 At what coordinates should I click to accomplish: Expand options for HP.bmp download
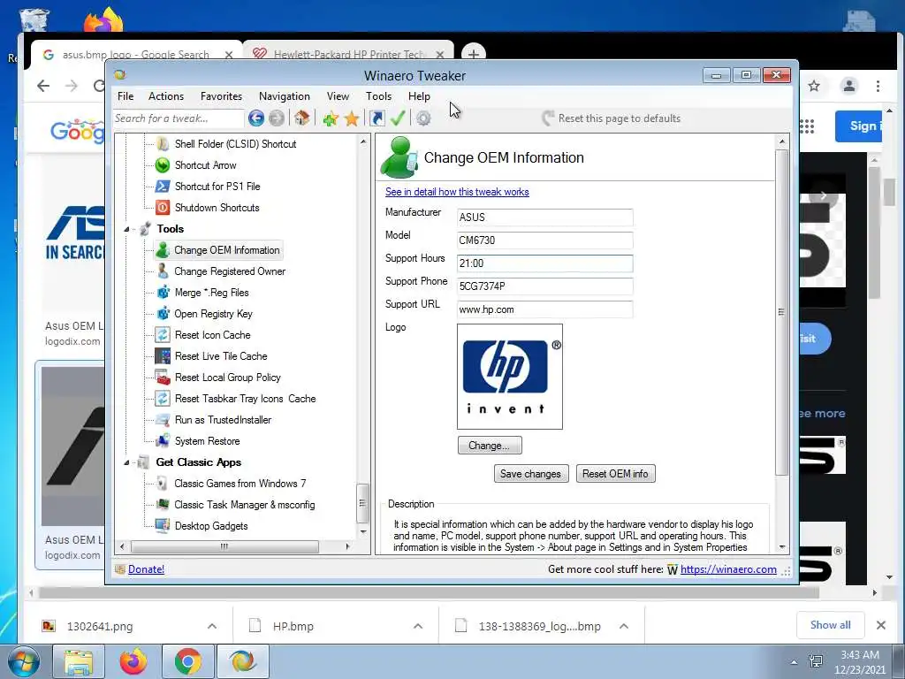418,627
